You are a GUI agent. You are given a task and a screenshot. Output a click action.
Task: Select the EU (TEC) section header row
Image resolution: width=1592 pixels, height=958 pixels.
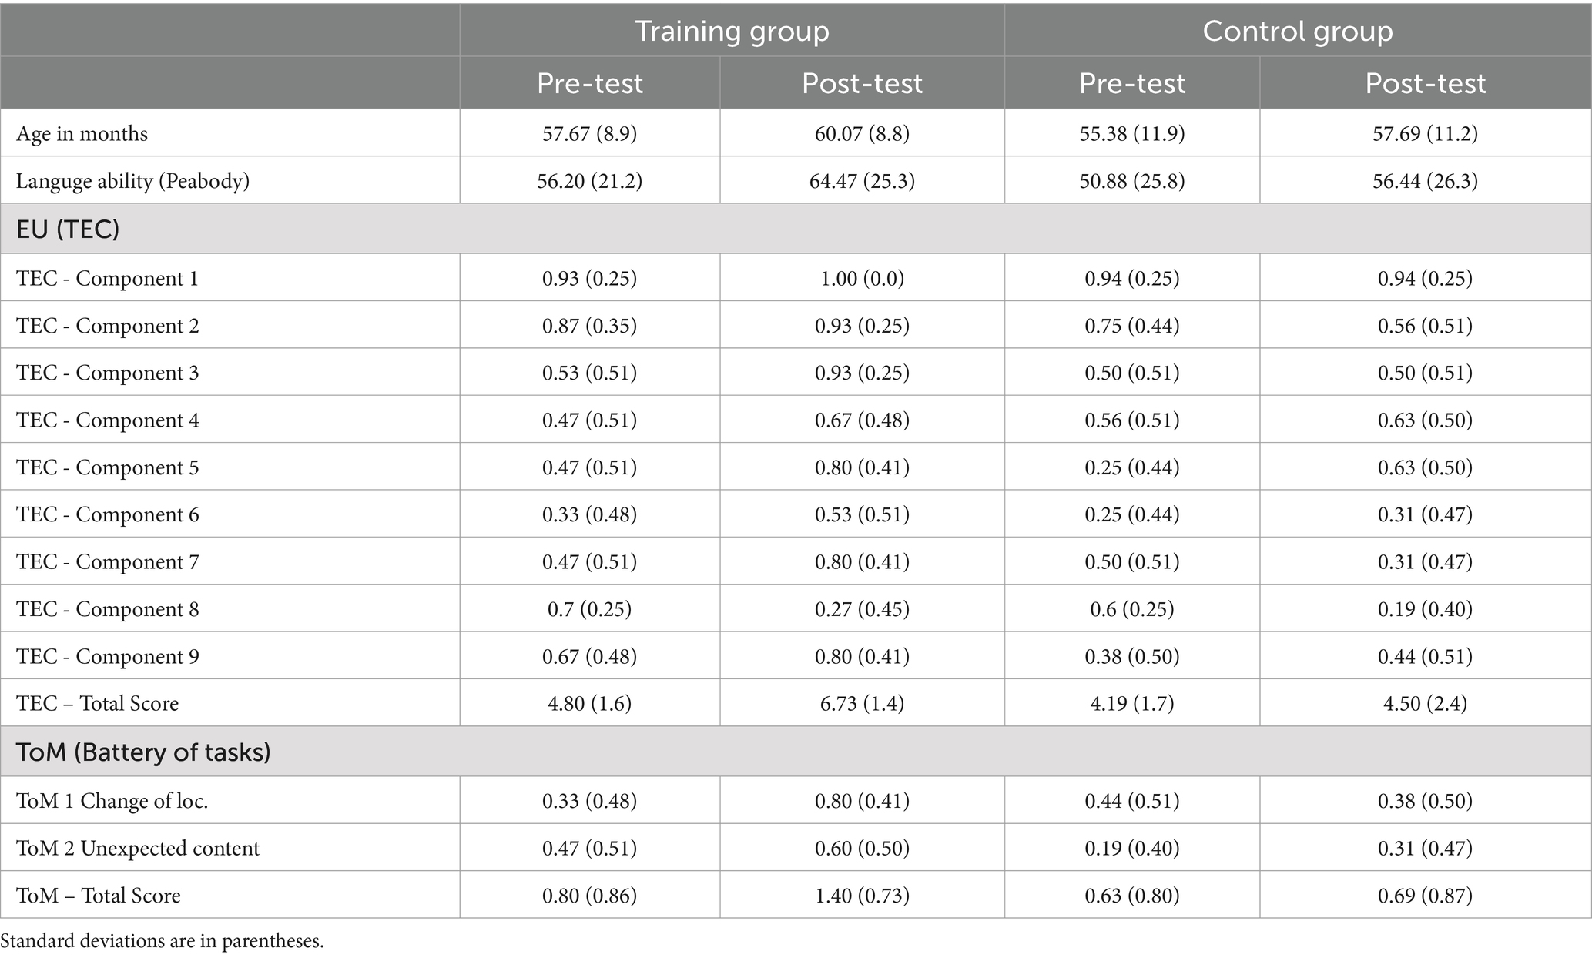(796, 229)
